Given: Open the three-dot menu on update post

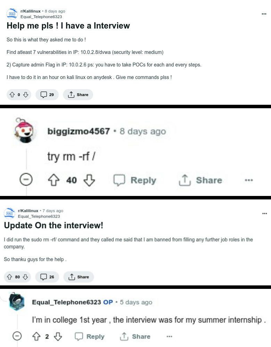Looking at the screenshot, I should coord(265,213).
